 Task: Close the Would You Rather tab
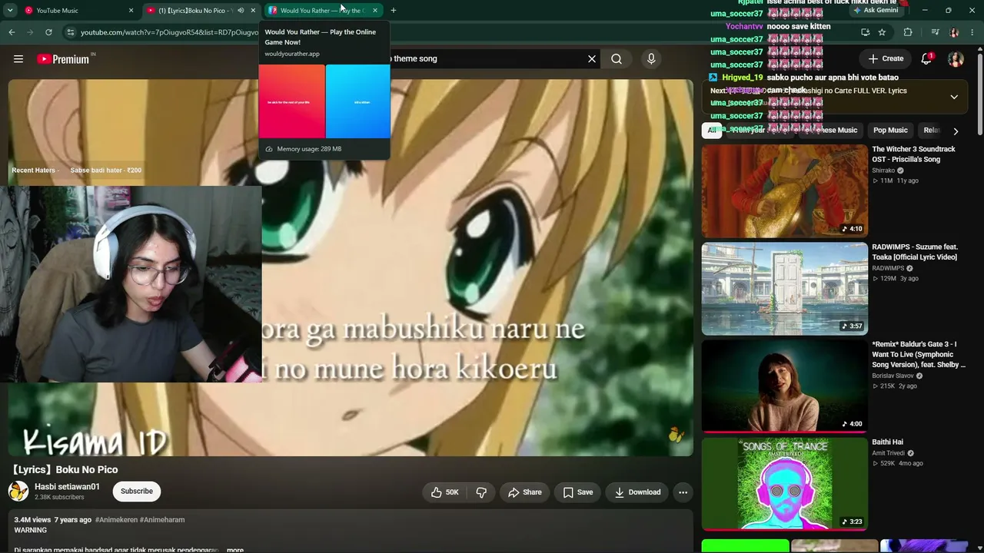(374, 10)
